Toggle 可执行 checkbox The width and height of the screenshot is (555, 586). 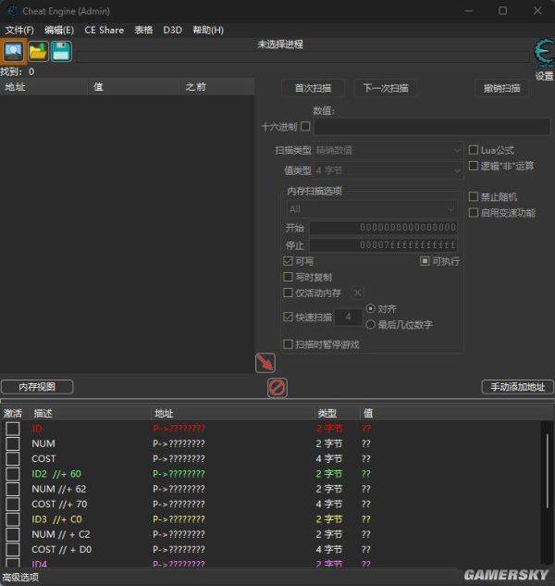tap(425, 261)
